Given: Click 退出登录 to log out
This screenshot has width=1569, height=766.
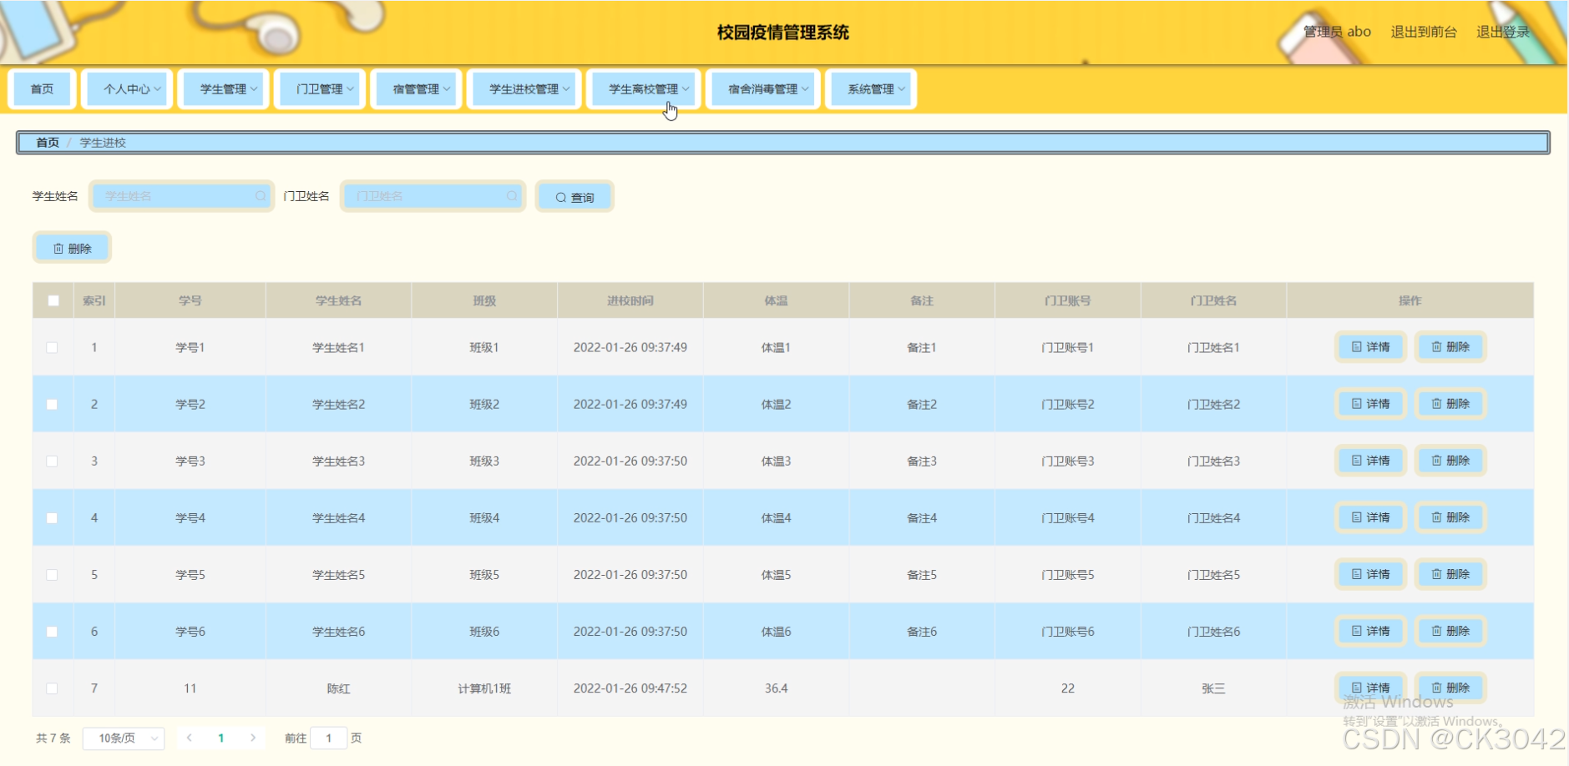Looking at the screenshot, I should tap(1502, 32).
